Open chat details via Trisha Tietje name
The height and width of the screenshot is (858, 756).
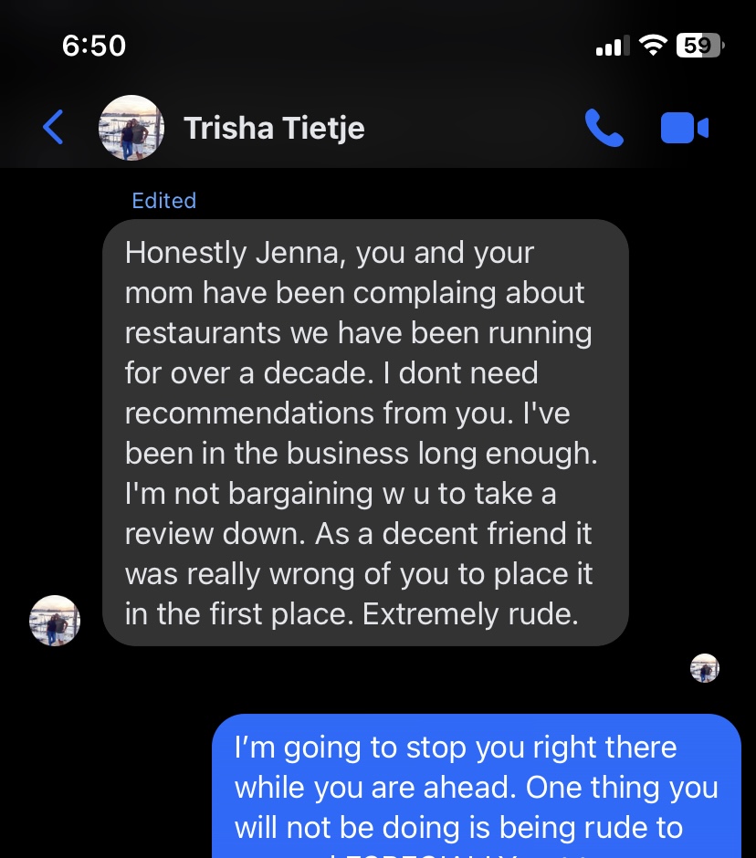(x=274, y=128)
